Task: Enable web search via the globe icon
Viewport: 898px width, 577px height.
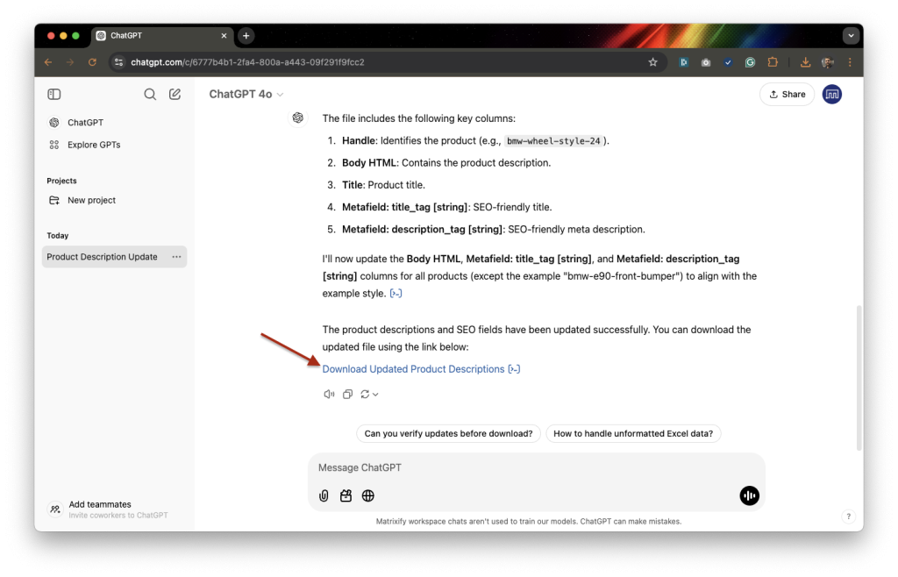Action: point(367,495)
